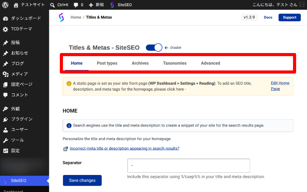Switch to the Archives tab
This screenshot has height=192, width=307.
pyautogui.click(x=140, y=63)
